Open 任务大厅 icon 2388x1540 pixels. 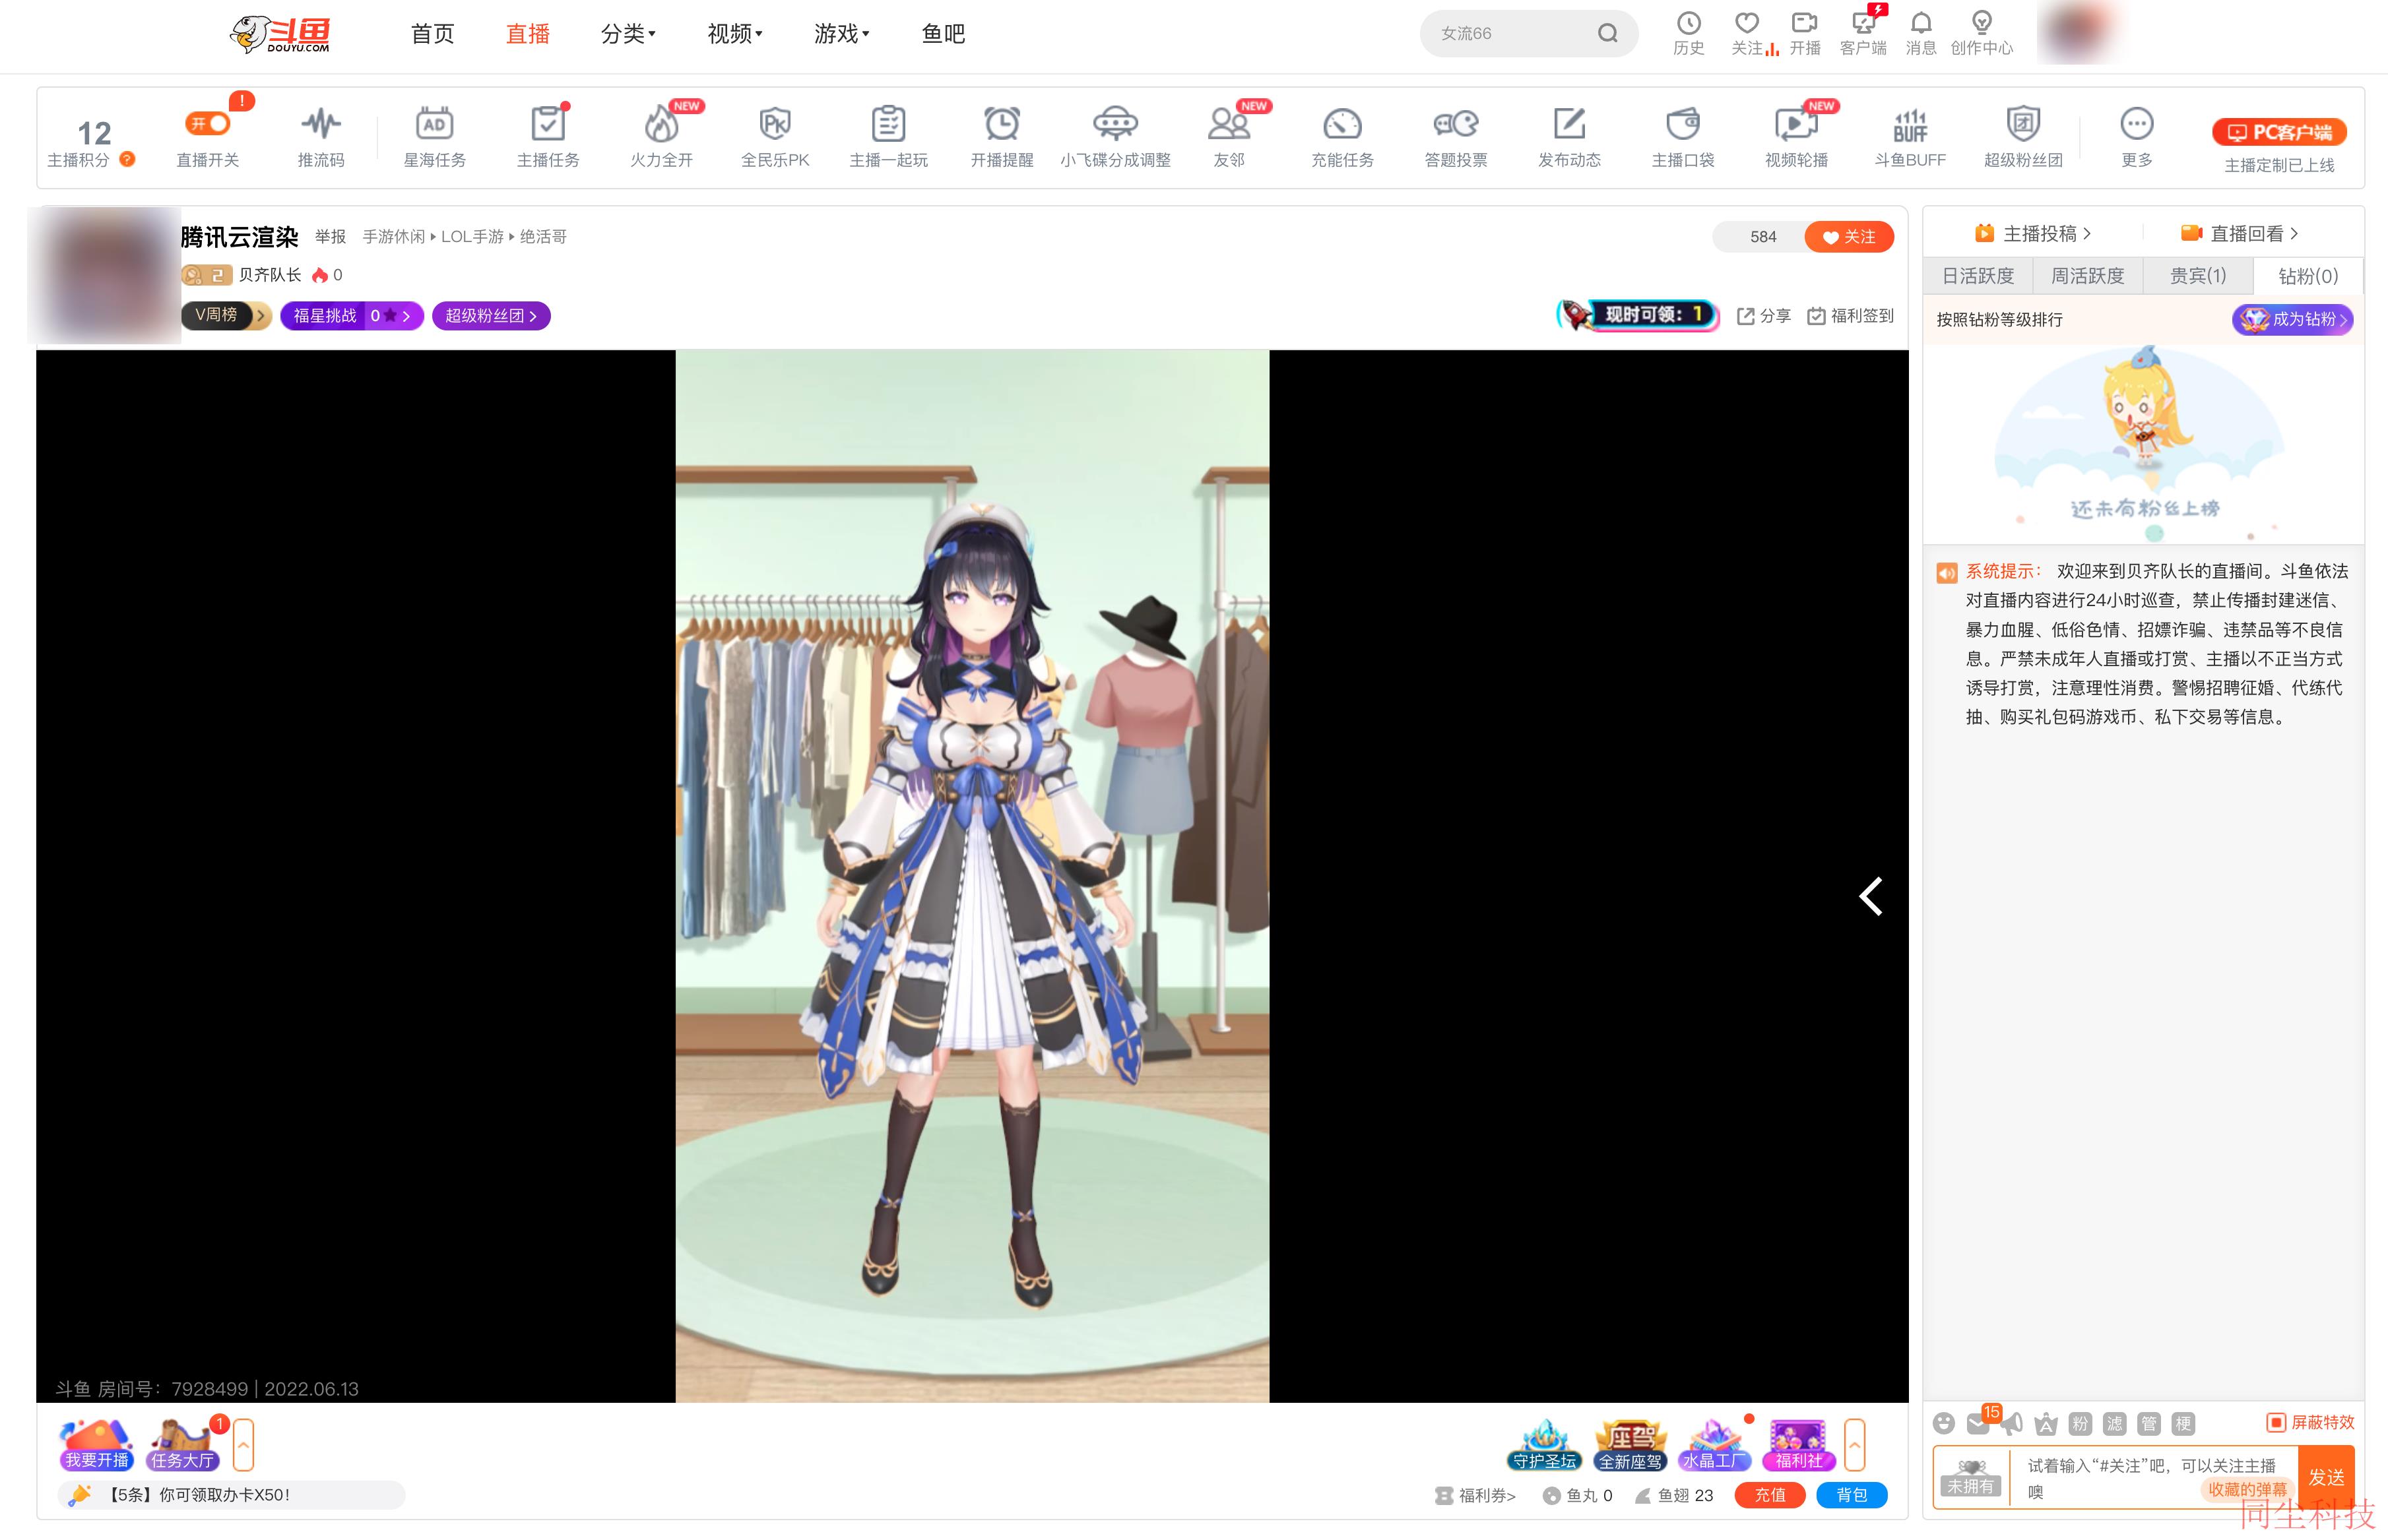[183, 1445]
